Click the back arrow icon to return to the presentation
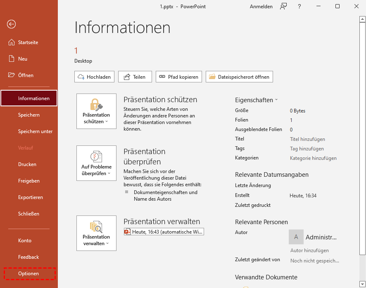The image size is (366, 288). coord(11,24)
